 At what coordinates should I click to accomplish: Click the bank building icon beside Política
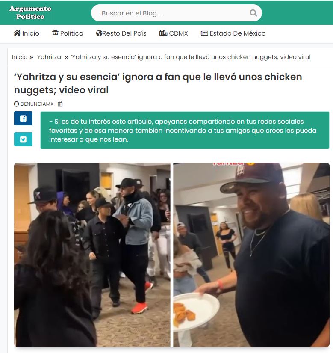click(55, 33)
